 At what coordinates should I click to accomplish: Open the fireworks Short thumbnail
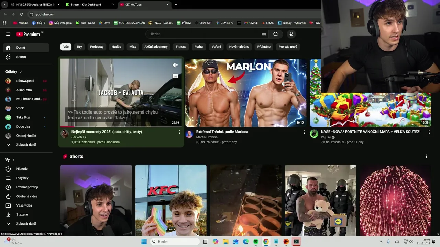click(x=395, y=200)
